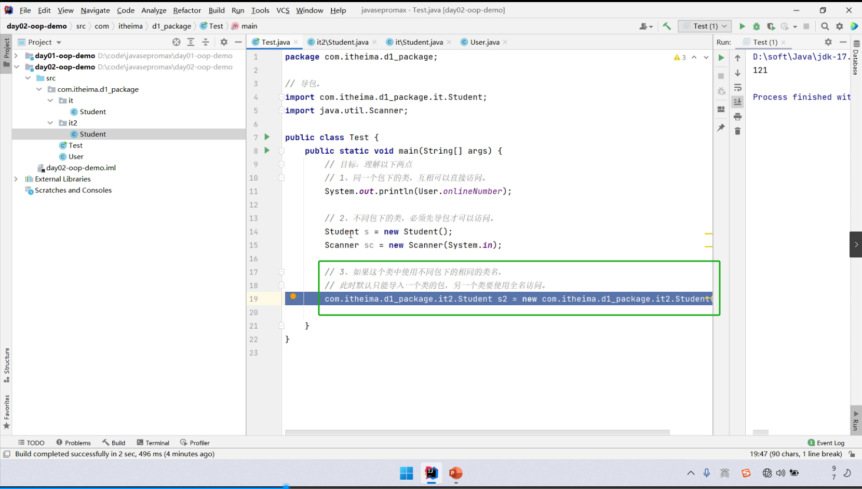Click the Build project hammer icon
This screenshot has width=862, height=489.
pos(667,26)
